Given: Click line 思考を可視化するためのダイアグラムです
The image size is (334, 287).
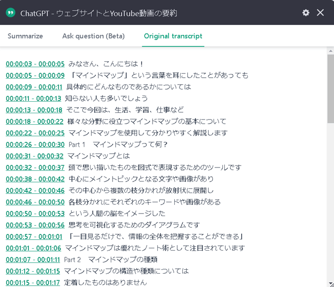Looking at the screenshot, I should (134, 225).
